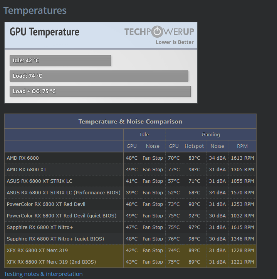Click the 1055 RPM cell
This screenshot has width=277, height=279.
coord(242,181)
